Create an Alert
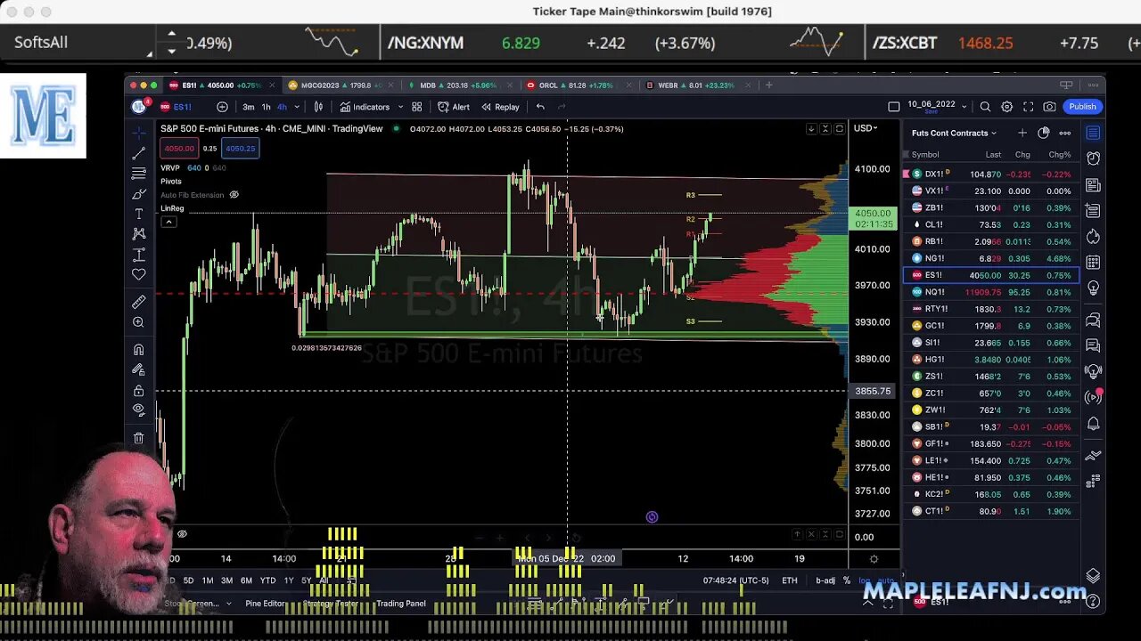Viewport: 1141px width, 641px height. pyautogui.click(x=454, y=107)
